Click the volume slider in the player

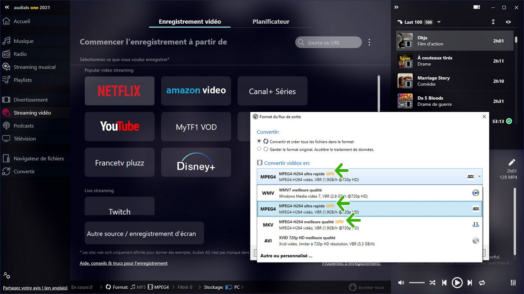[x=417, y=283]
